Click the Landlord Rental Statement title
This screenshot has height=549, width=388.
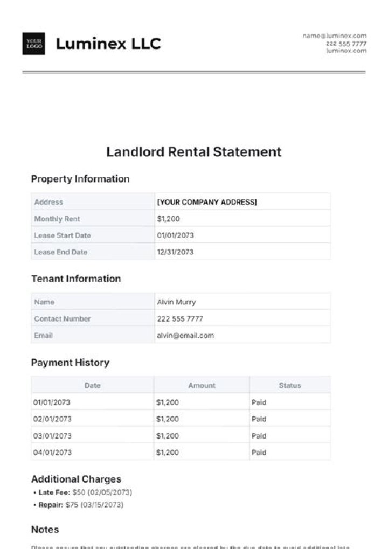(194, 152)
